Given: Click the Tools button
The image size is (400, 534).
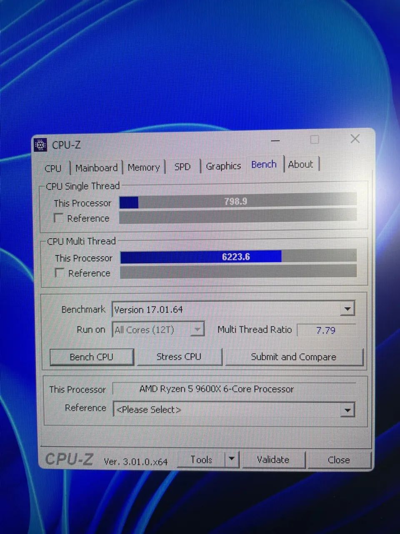Looking at the screenshot, I should pos(201,460).
